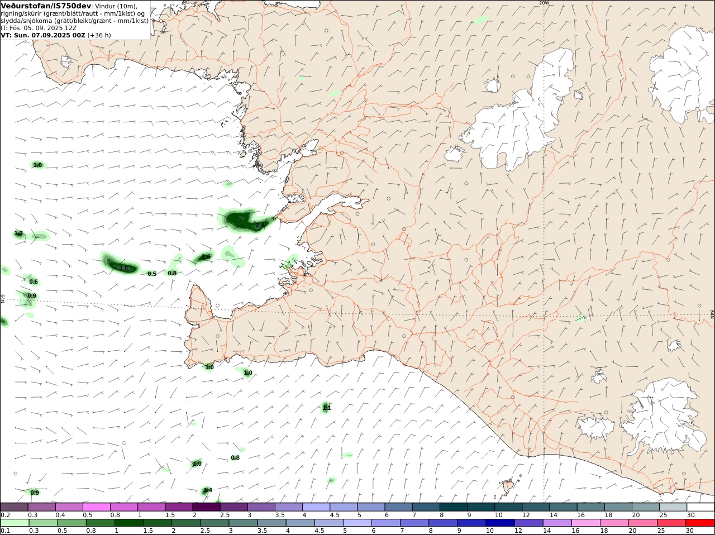Click the '0.5' precipitation value on the map

(152, 274)
